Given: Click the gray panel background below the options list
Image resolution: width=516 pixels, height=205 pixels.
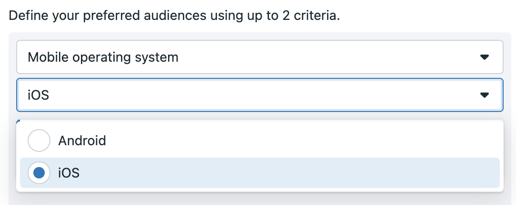Looking at the screenshot, I should pyautogui.click(x=260, y=199).
